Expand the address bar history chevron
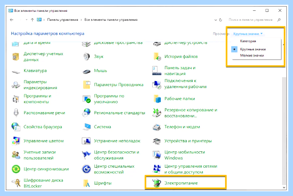The height and width of the screenshot is (196, 293). (x=215, y=20)
